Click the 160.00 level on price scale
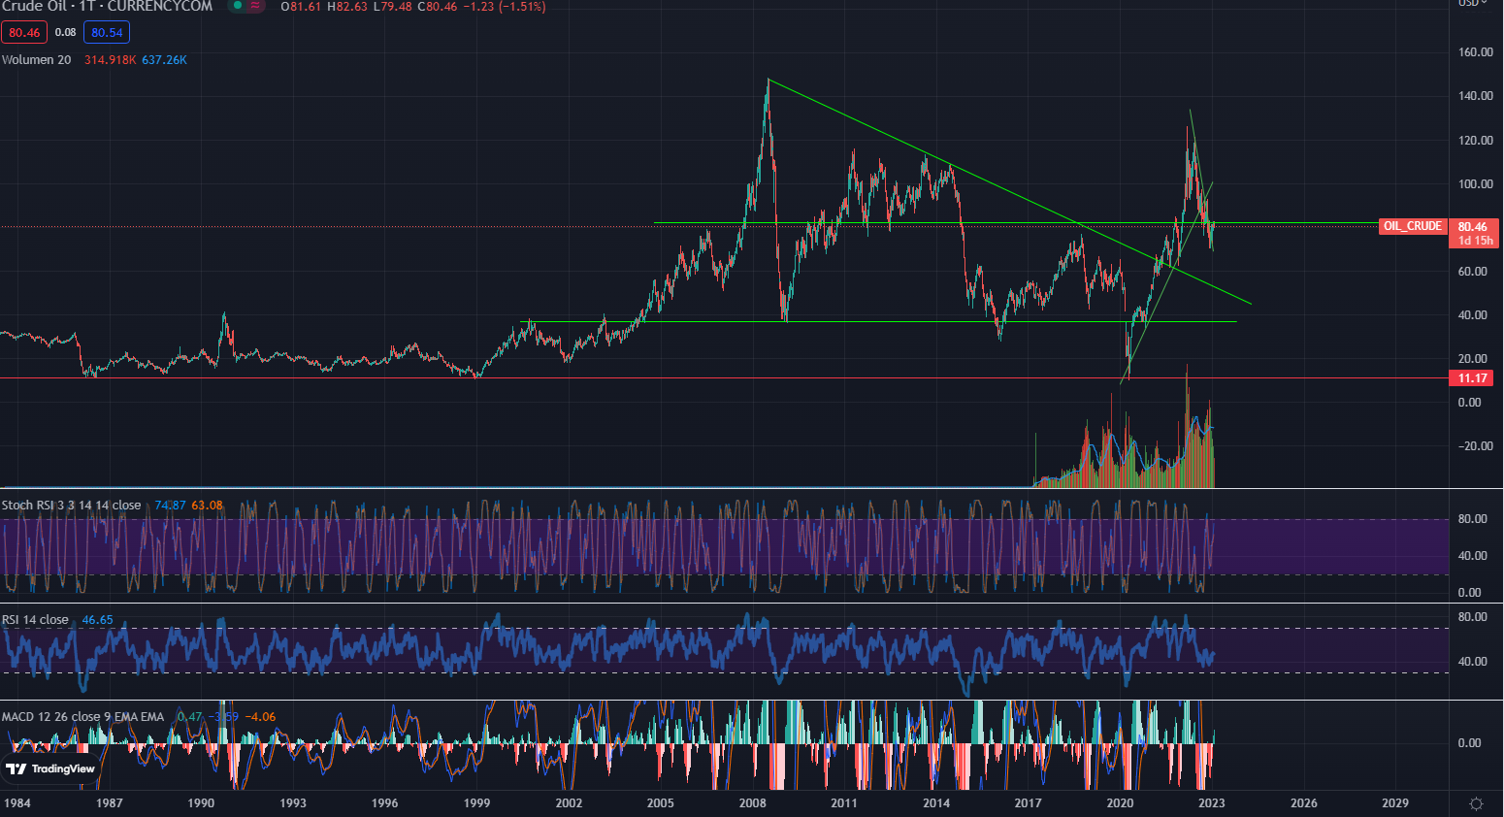 click(x=1475, y=52)
